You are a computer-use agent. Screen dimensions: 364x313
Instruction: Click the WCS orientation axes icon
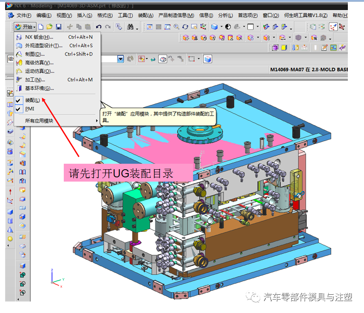click(x=203, y=27)
